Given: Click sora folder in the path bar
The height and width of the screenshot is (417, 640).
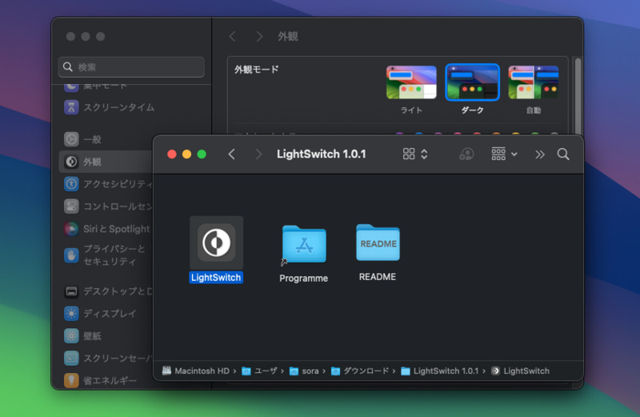Looking at the screenshot, I should 304,371.
